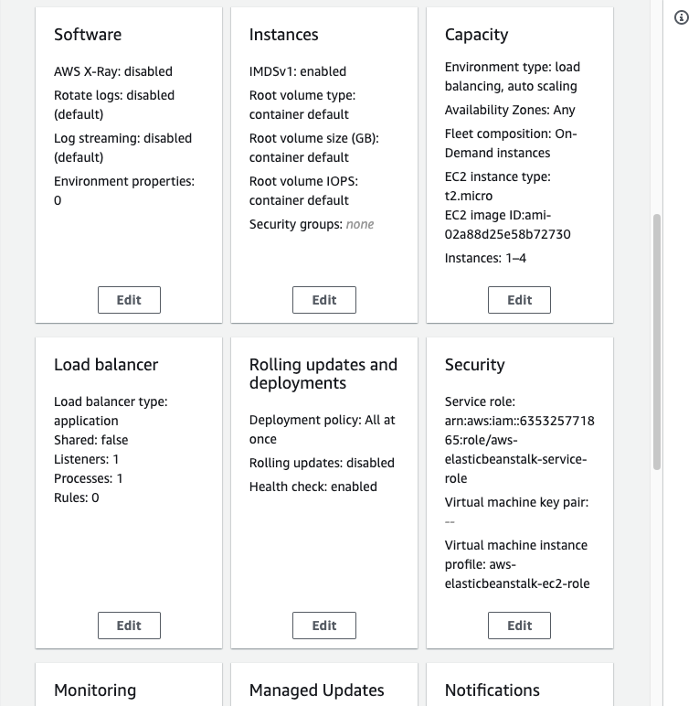The height and width of the screenshot is (706, 699).
Task: Click 'Instances: 1–4' text
Action: (x=485, y=258)
